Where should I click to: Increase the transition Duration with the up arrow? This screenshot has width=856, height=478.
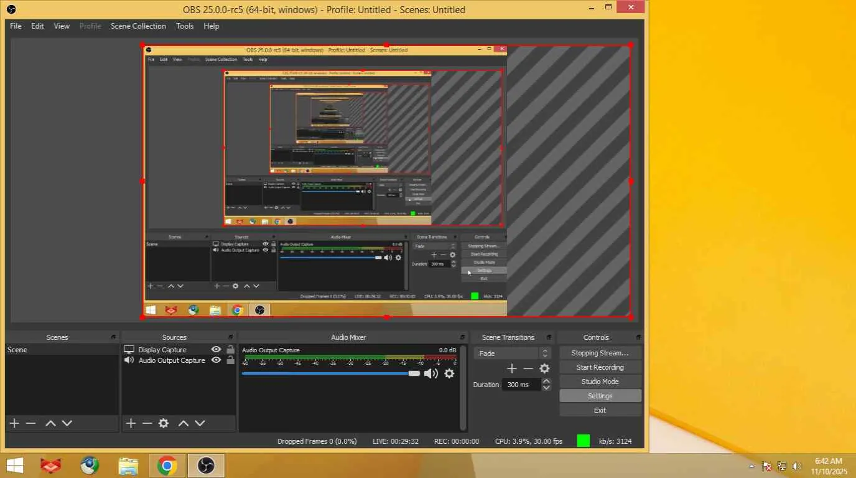(546, 381)
